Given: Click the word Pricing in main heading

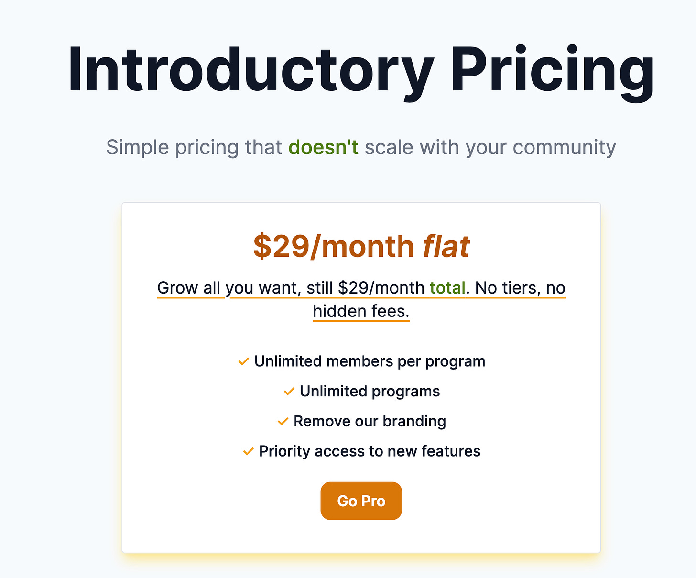Looking at the screenshot, I should tap(552, 70).
